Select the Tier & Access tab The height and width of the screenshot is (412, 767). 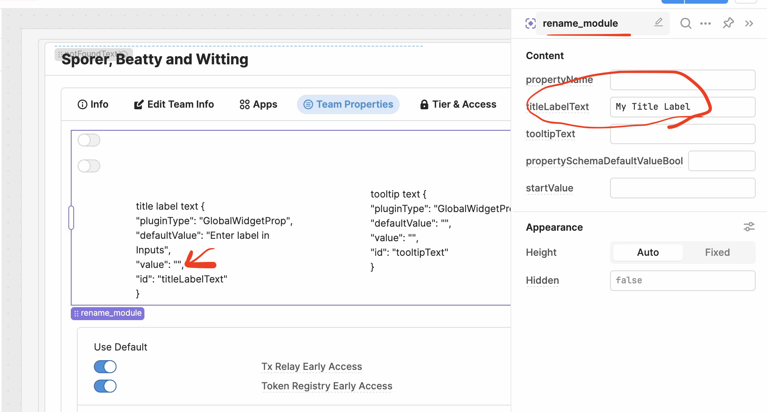(x=458, y=104)
